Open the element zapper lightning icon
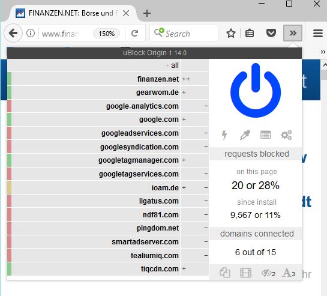 [224, 135]
